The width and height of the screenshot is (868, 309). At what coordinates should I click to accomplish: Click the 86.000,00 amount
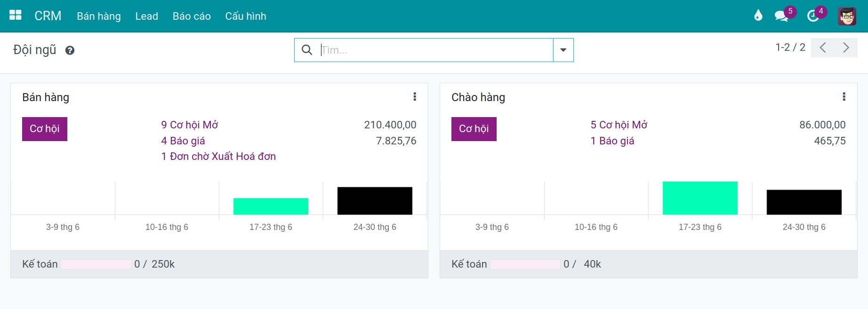tap(822, 125)
